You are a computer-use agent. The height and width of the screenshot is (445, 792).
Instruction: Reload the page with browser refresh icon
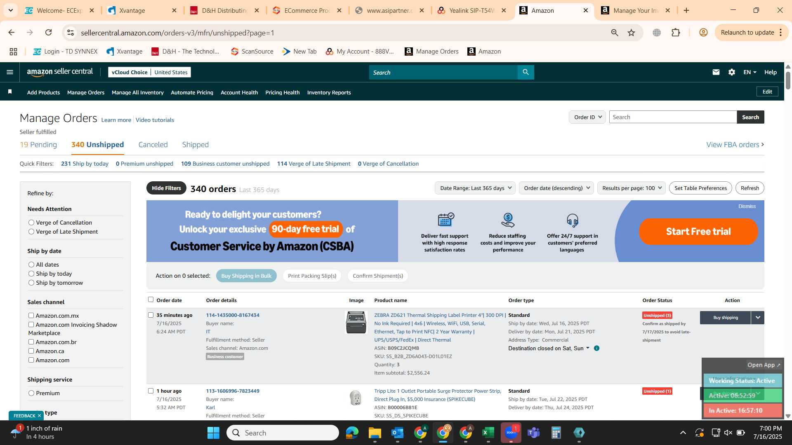point(48,33)
